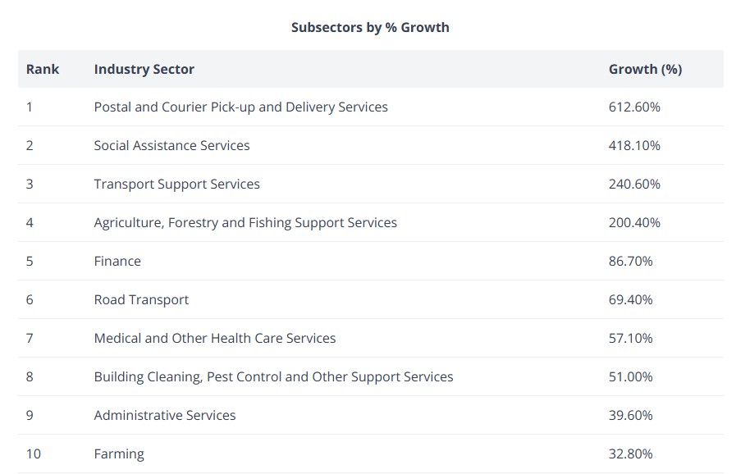Screen dimensions: 736x474
Task: Click the Administrative Services entry
Action: pyautogui.click(x=165, y=415)
